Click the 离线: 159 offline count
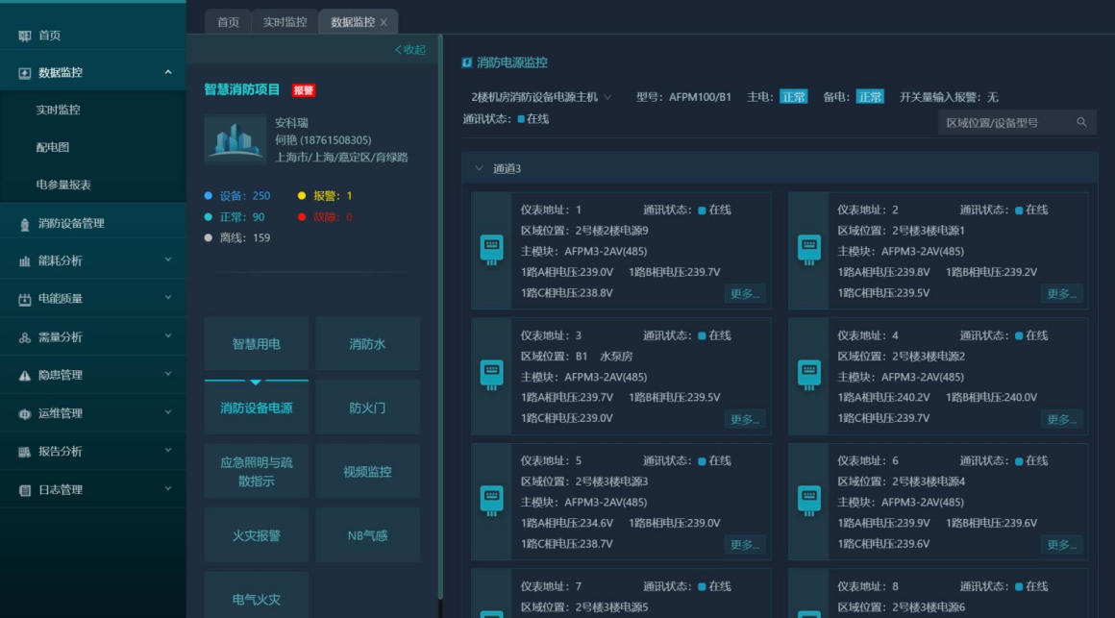 pos(237,237)
